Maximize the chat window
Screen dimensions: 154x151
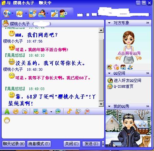coord(144,3)
